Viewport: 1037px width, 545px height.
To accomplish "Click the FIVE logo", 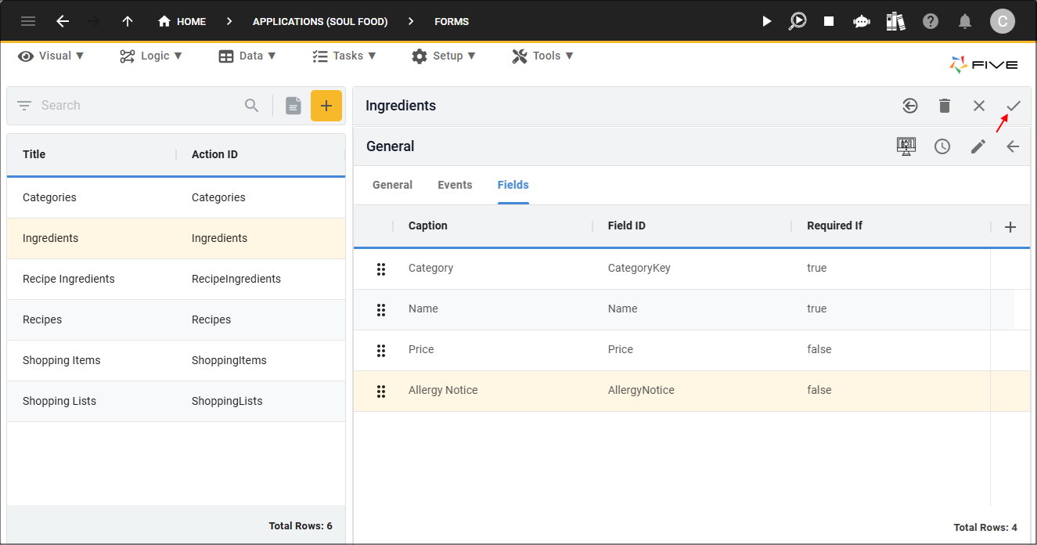I will tap(984, 64).
